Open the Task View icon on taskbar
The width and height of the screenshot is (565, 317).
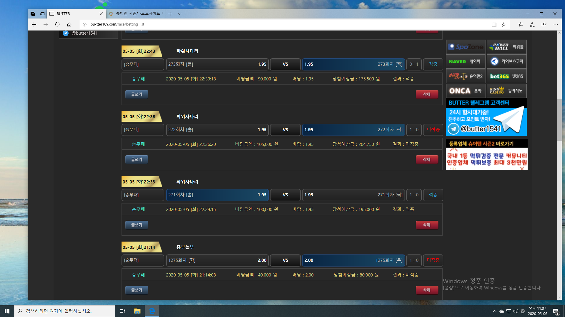(122, 311)
